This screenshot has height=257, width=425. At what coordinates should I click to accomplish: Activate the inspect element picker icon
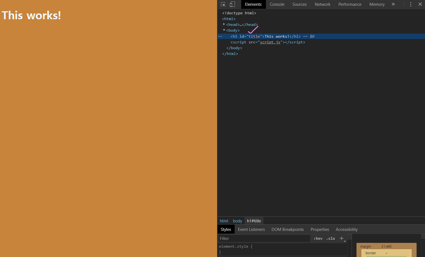tap(223, 4)
